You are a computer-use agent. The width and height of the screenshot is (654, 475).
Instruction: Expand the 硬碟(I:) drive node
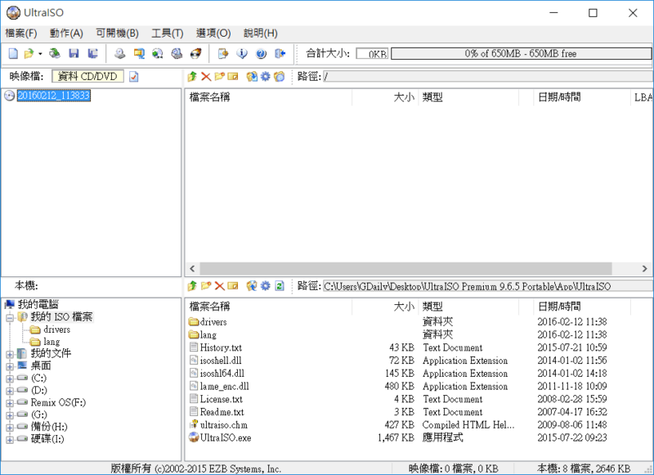tap(10, 440)
